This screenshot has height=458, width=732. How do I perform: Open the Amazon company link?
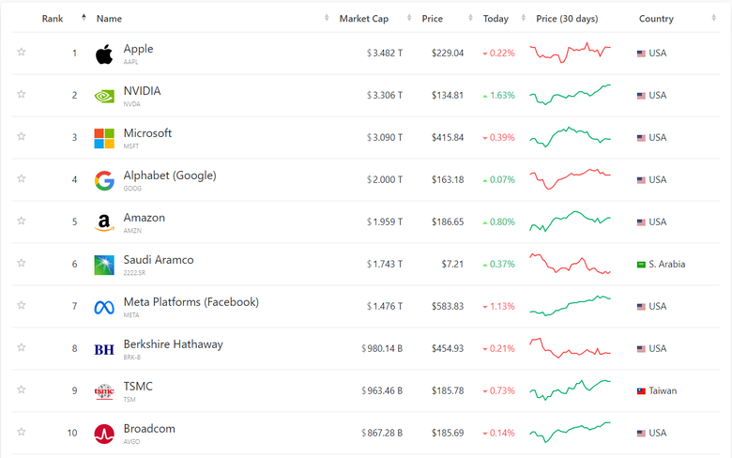[145, 218]
